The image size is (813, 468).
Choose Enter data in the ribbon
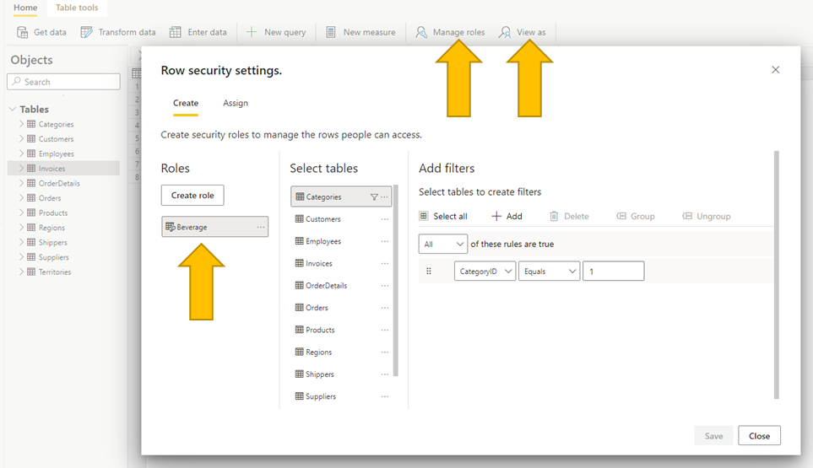(198, 32)
